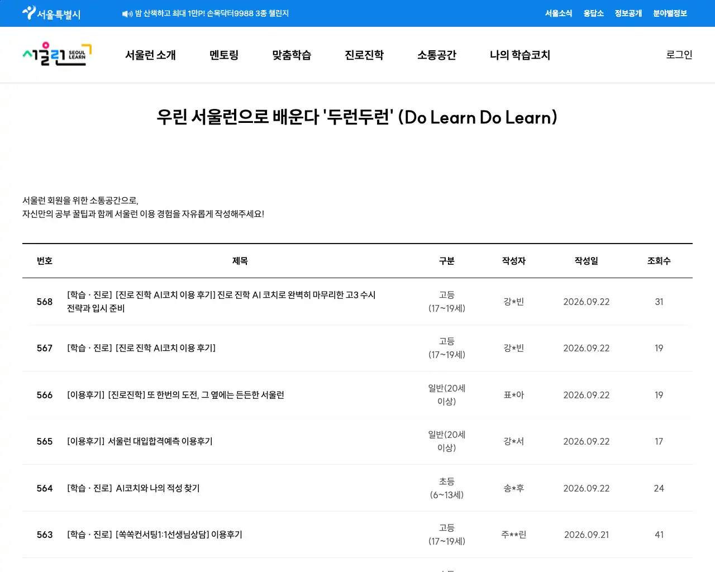Click row number 565

[x=45, y=441]
